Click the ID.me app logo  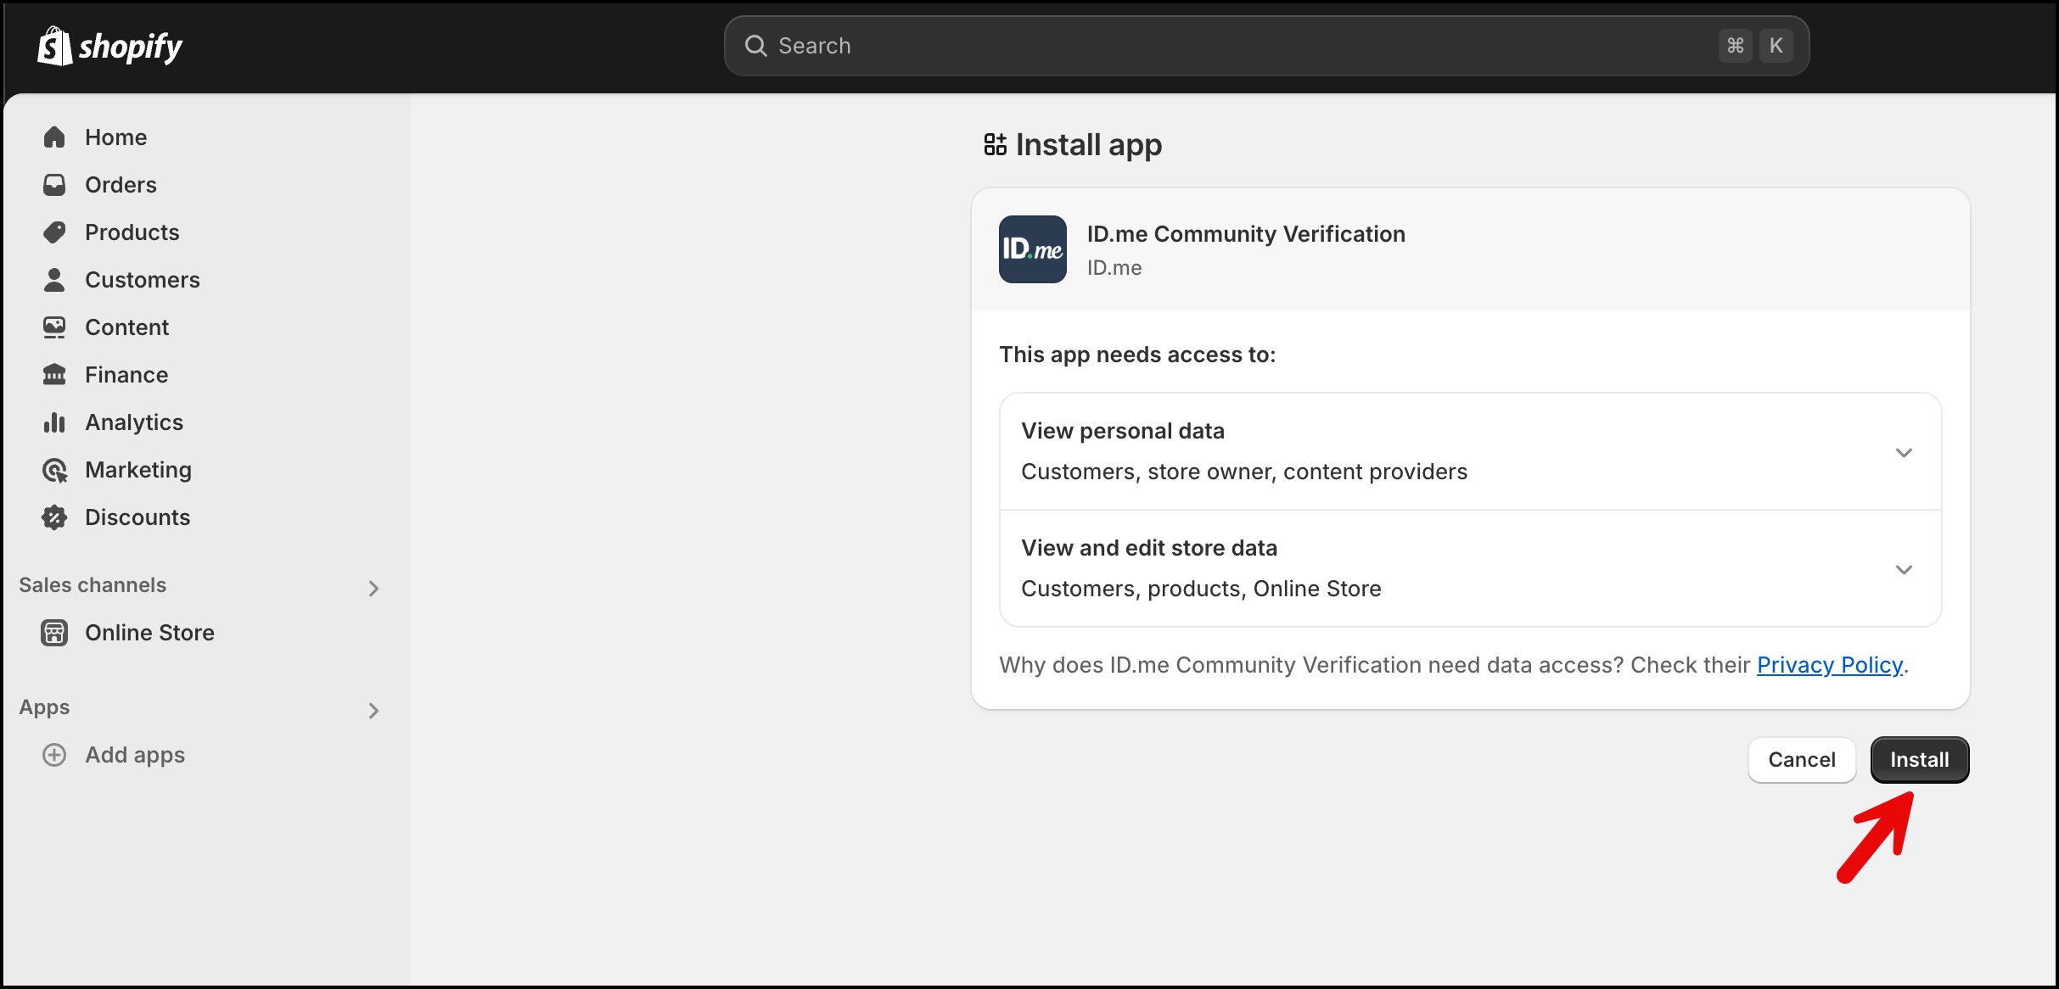(x=1032, y=249)
